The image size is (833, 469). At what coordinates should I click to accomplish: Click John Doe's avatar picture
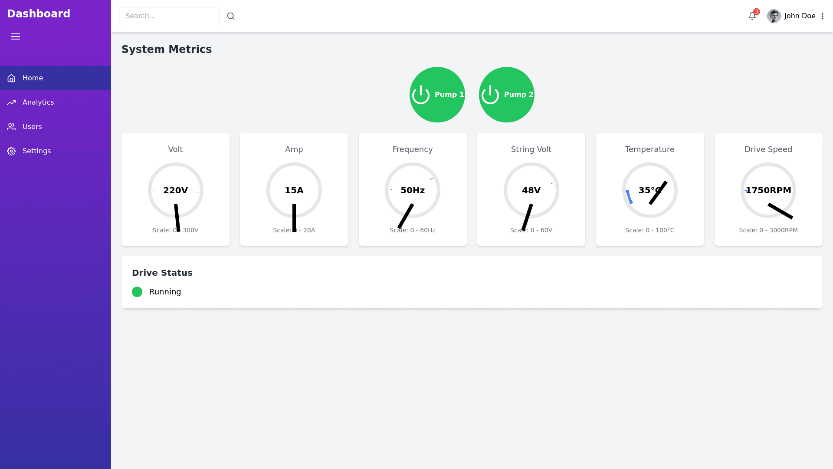[774, 16]
